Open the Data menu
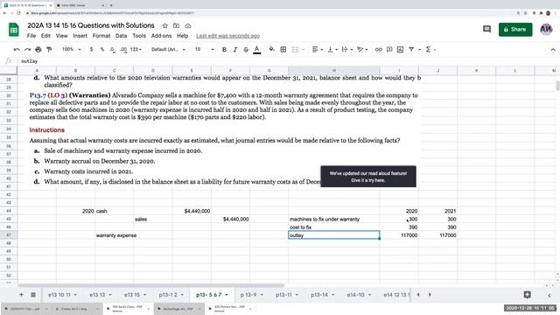Image resolution: width=560 pixels, height=315 pixels. tap(121, 36)
